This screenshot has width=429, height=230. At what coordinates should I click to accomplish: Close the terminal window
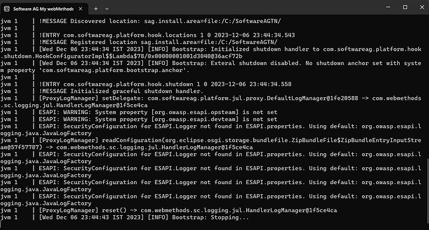[x=422, y=7]
